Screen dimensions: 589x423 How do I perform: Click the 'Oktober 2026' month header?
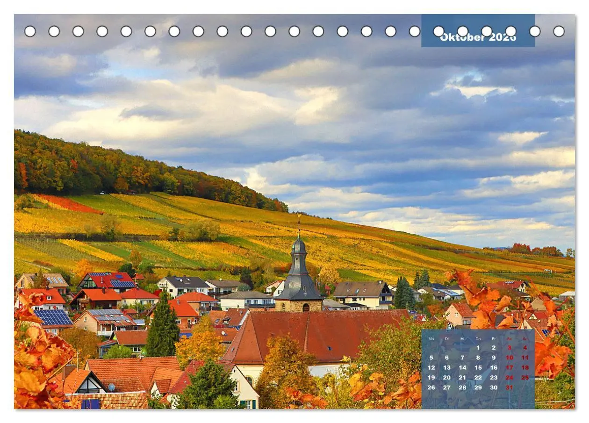478,37
